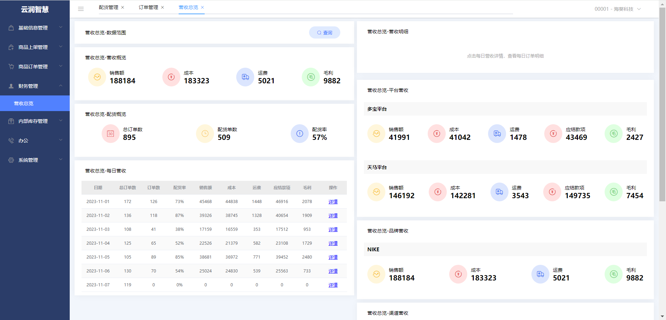The image size is (666, 320).
Task: Expand 商品上架管理 menu chevron
Action: pos(61,47)
